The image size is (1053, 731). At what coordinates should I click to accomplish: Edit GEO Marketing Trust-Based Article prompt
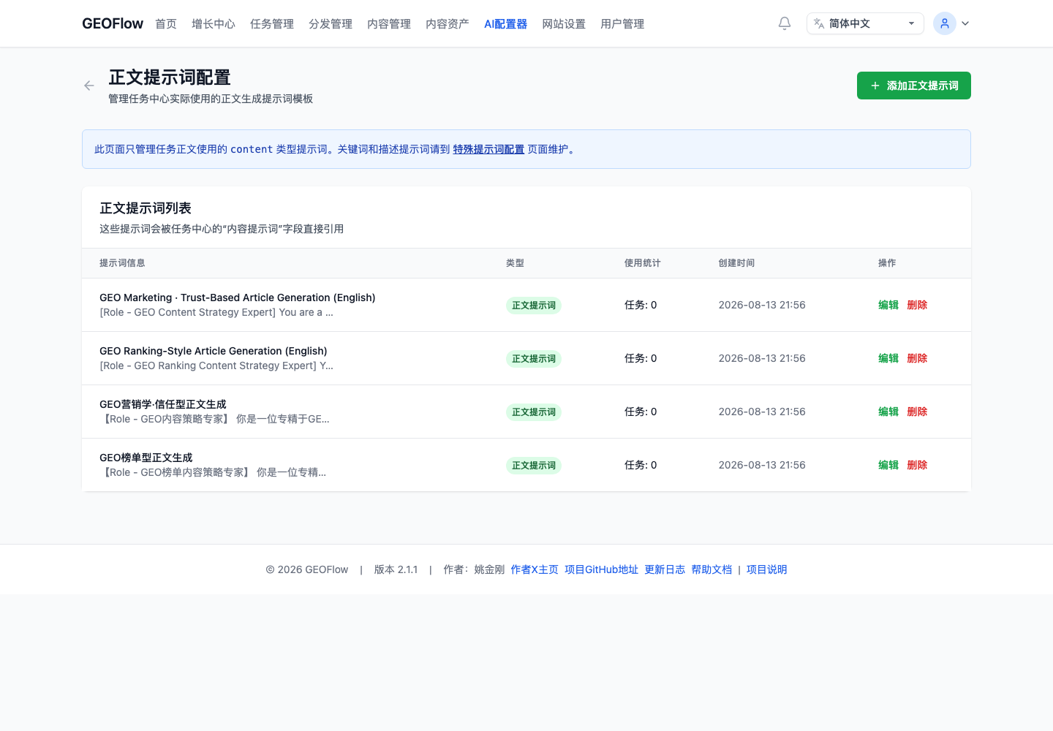[888, 305]
